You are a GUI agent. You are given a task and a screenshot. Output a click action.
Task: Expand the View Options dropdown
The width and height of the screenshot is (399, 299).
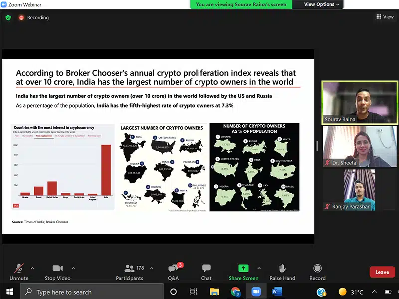click(322, 4)
